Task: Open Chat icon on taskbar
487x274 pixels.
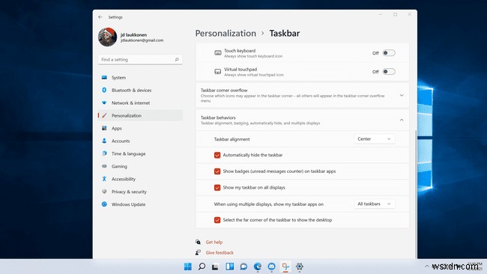Action: pos(243,267)
